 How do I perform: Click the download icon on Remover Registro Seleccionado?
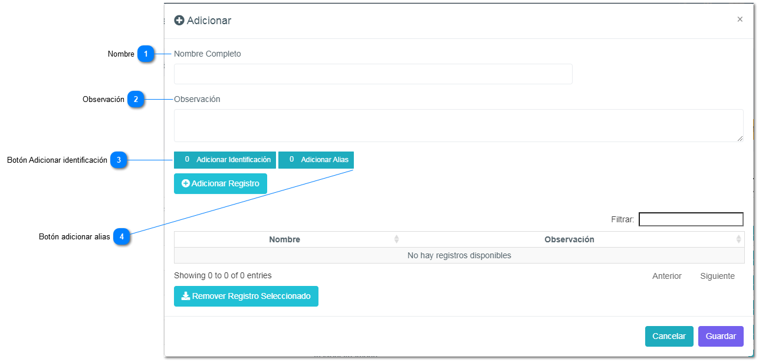186,296
